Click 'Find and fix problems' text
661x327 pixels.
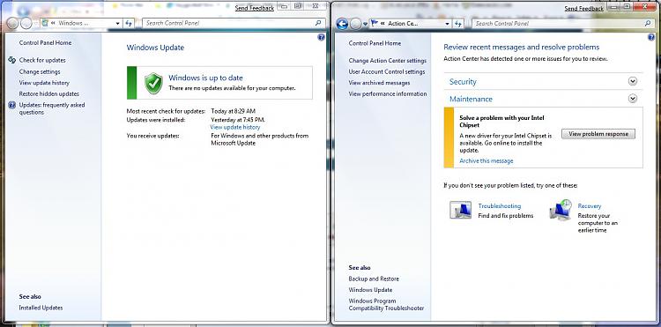point(506,216)
